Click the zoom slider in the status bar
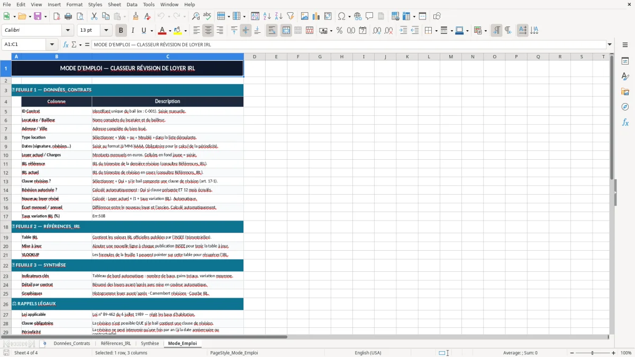This screenshot has height=357, width=635. tap(592, 353)
